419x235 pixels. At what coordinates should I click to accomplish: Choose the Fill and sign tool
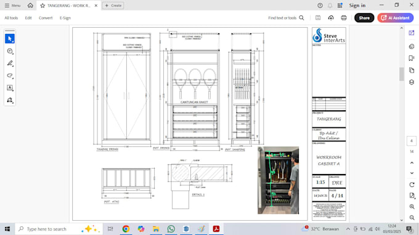pos(10,100)
